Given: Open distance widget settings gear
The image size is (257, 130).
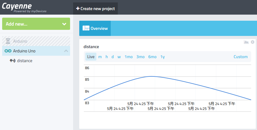Looking at the screenshot, I should (x=253, y=42).
